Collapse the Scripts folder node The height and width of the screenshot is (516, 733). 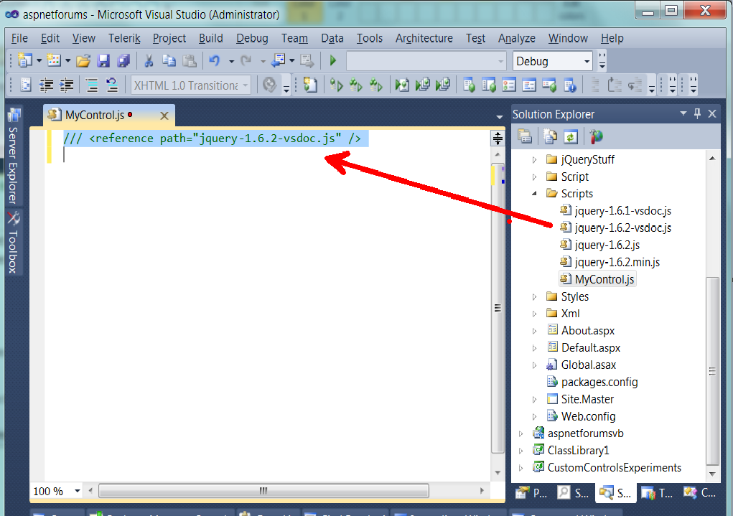point(534,194)
